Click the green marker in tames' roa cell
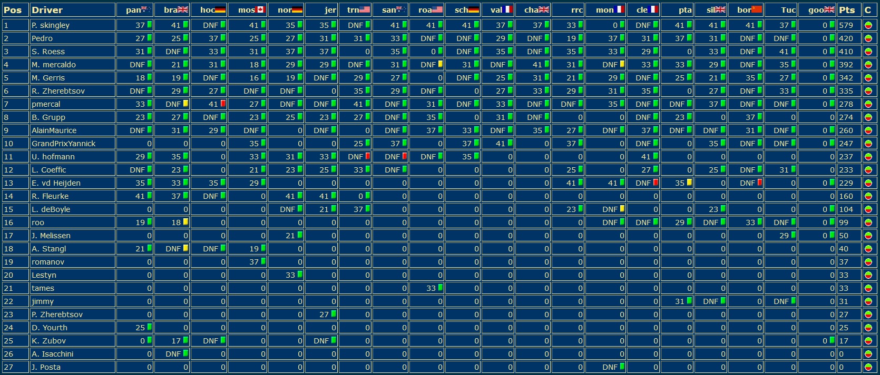This screenshot has height=375, width=880. [441, 288]
